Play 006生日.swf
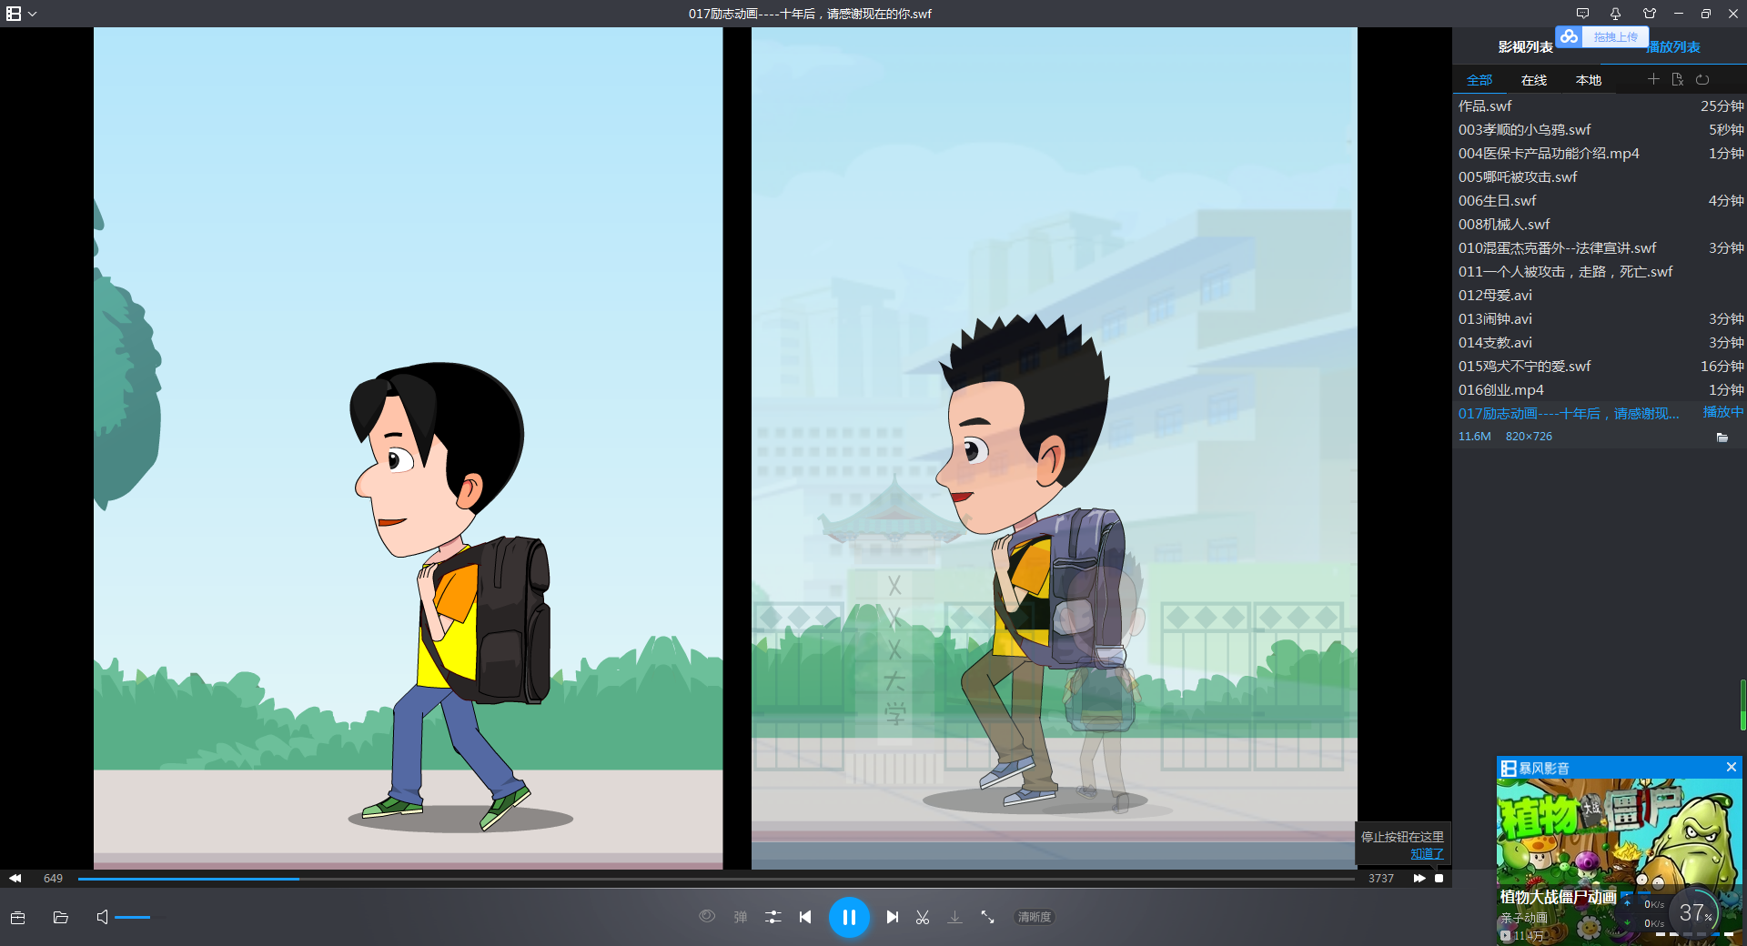 [1600, 201]
